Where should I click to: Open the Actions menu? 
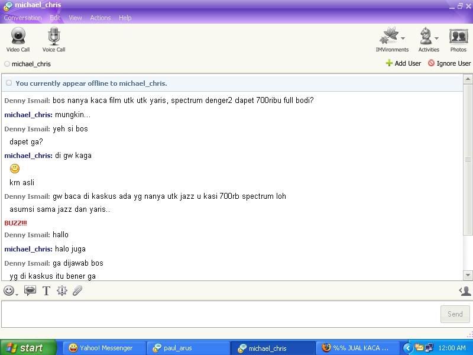pyautogui.click(x=100, y=18)
